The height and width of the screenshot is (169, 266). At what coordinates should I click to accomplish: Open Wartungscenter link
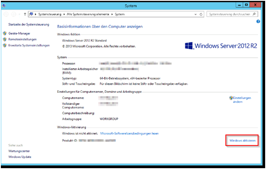pyautogui.click(x=19, y=151)
